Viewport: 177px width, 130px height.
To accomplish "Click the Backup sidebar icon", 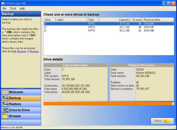I will tap(5, 98).
